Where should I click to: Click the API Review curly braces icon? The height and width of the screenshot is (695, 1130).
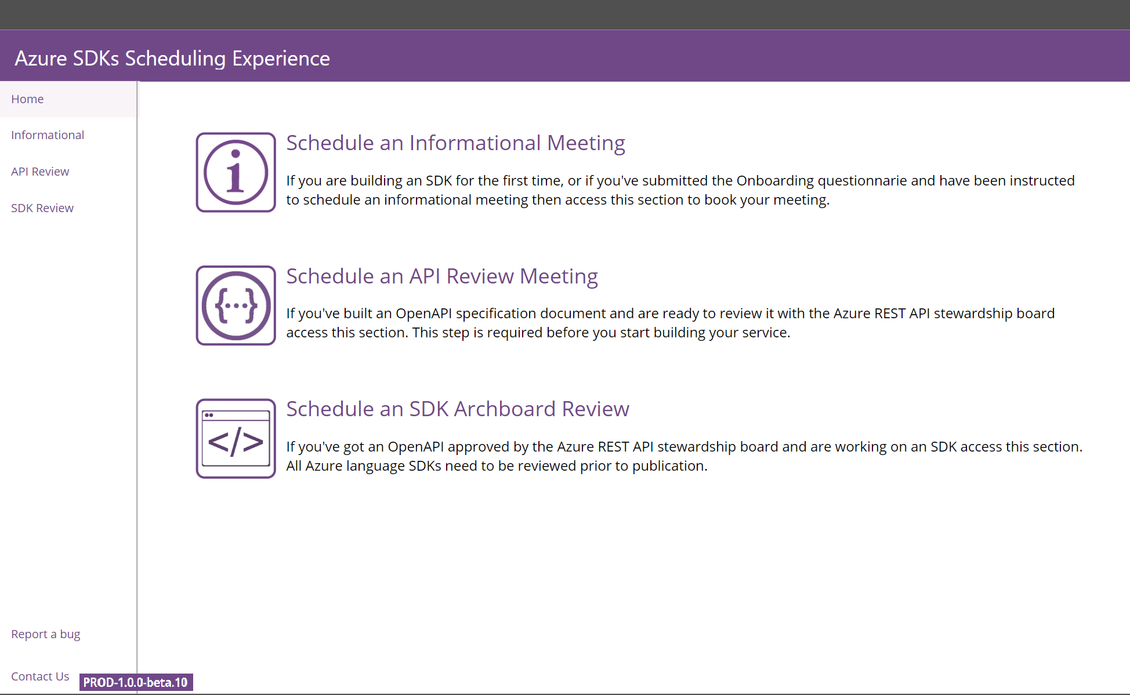coord(236,305)
